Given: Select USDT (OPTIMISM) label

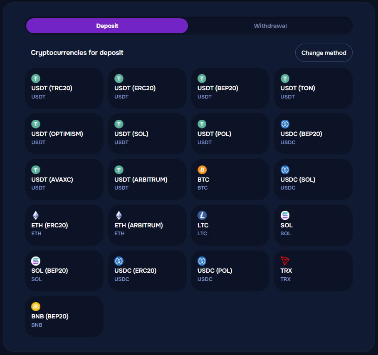Looking at the screenshot, I should click(57, 134).
